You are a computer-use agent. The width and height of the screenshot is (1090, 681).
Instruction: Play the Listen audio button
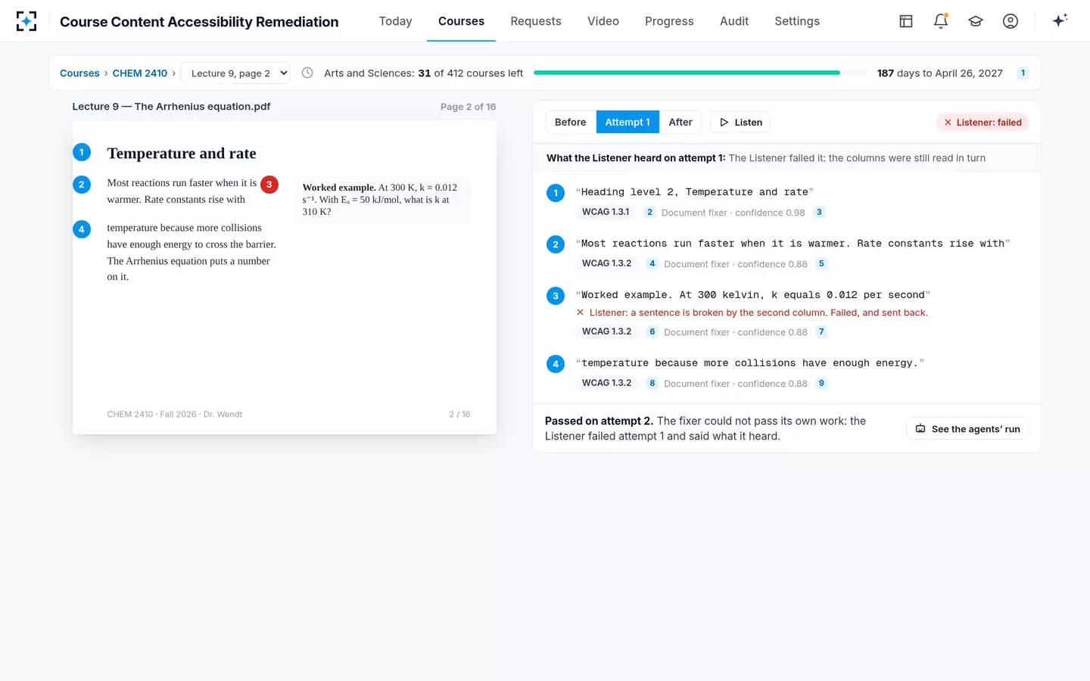740,122
